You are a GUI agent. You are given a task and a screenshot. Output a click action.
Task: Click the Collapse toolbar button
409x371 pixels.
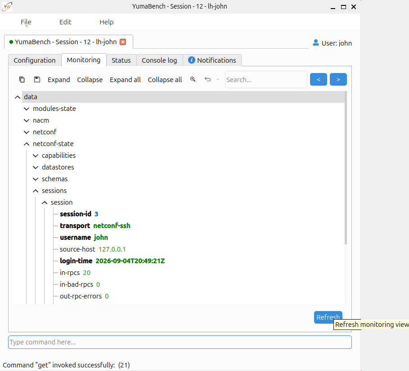coord(90,80)
